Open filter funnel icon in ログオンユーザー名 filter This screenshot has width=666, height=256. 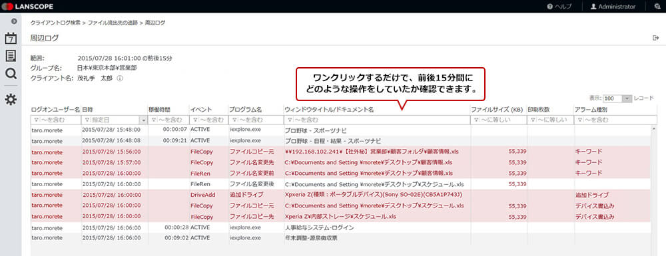pos(35,120)
